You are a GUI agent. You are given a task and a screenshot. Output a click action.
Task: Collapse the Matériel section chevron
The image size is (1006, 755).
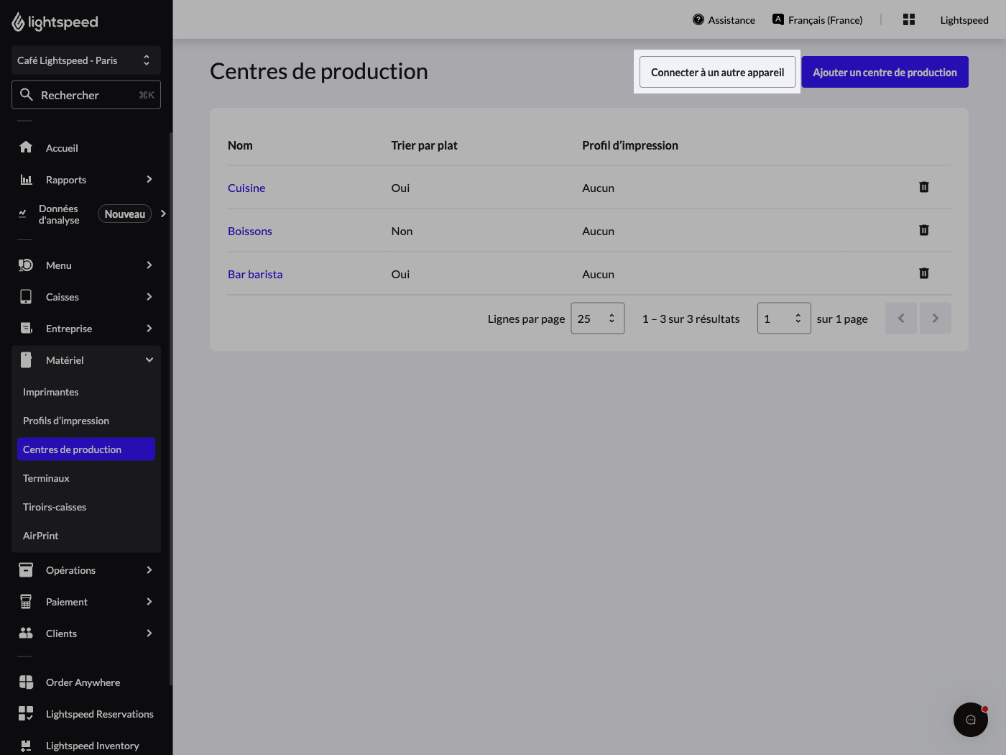click(x=149, y=360)
